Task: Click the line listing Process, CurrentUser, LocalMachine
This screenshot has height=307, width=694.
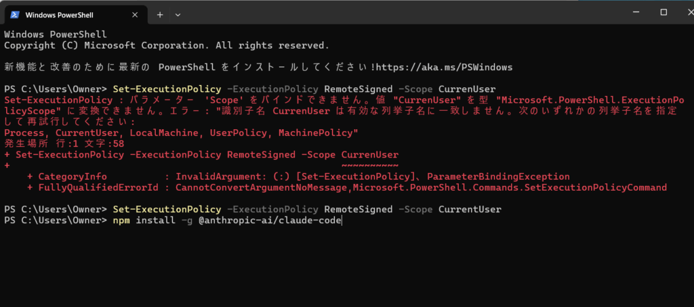Action: click(181, 133)
